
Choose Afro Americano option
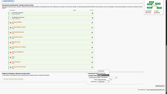(103, 73)
